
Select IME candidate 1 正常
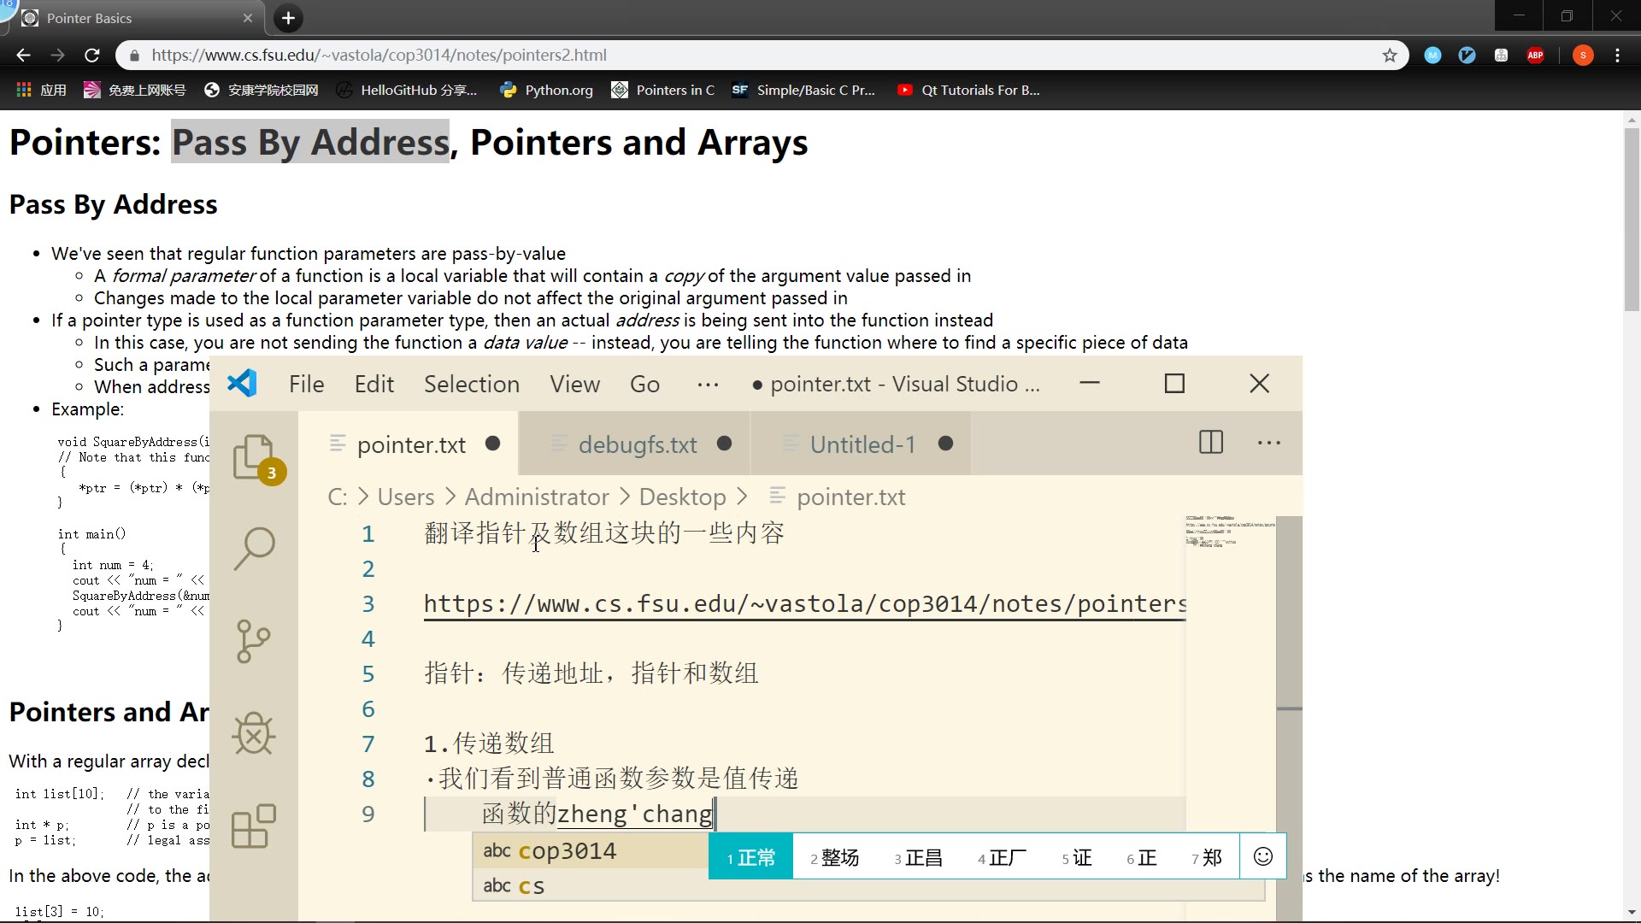(x=750, y=857)
